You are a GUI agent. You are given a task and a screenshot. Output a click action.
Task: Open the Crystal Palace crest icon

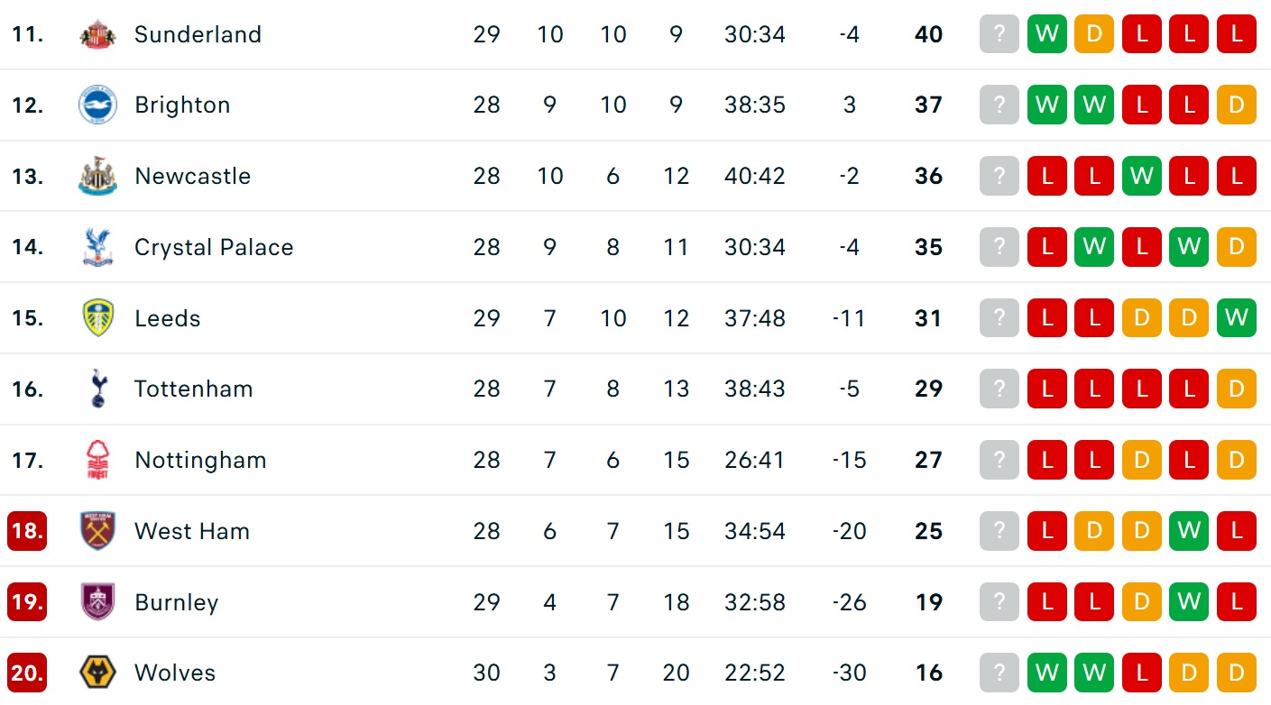[x=97, y=247]
